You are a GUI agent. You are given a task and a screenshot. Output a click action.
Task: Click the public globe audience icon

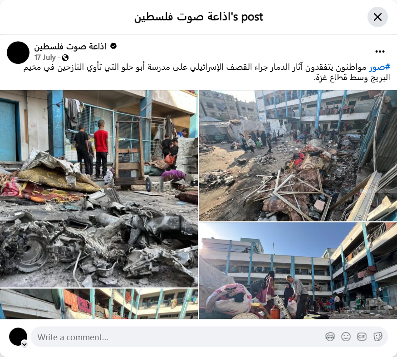[65, 58]
